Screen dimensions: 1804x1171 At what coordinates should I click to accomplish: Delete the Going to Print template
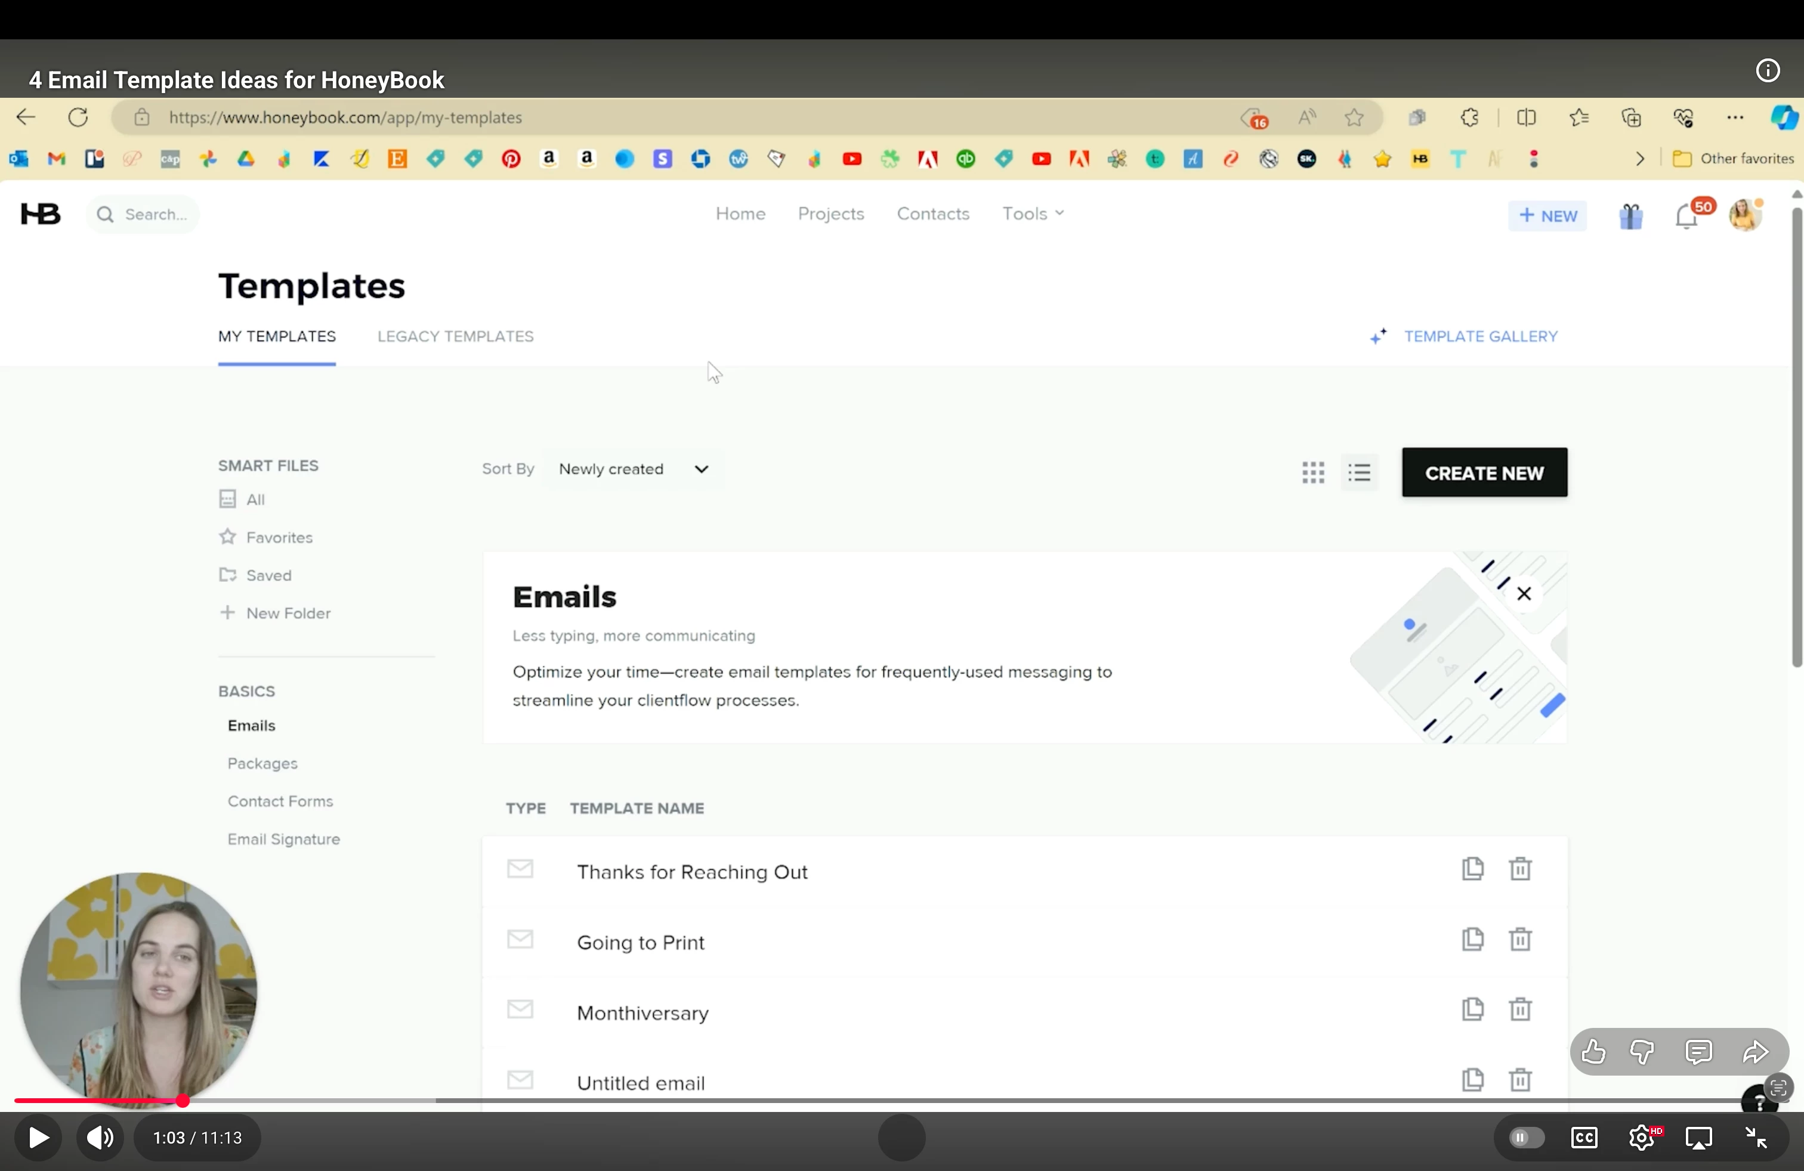(1520, 939)
